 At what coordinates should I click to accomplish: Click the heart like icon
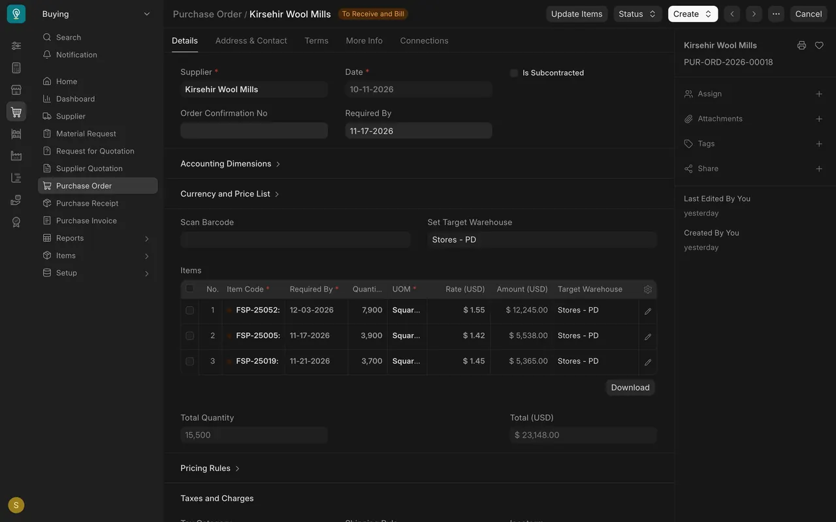(819, 46)
